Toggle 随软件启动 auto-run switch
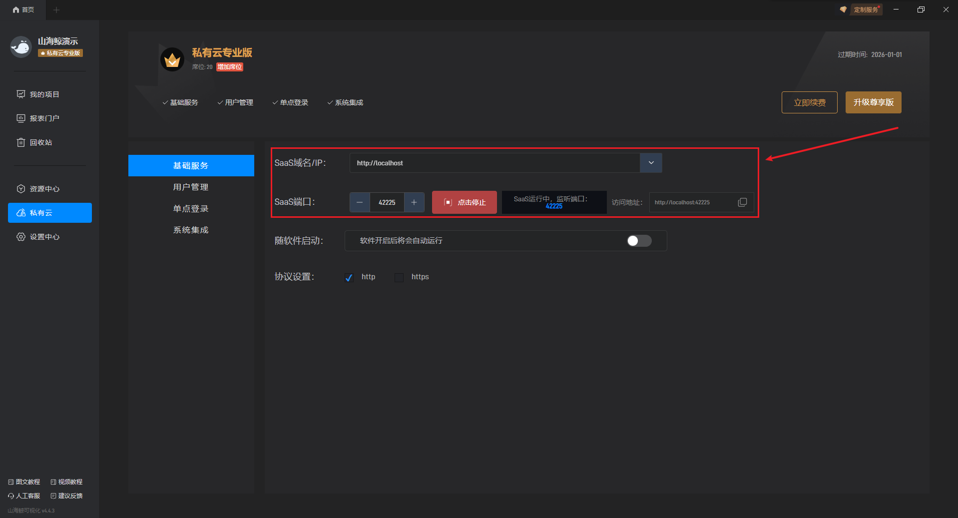Image resolution: width=958 pixels, height=518 pixels. [639, 241]
